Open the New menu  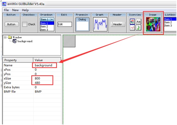coord(15,10)
